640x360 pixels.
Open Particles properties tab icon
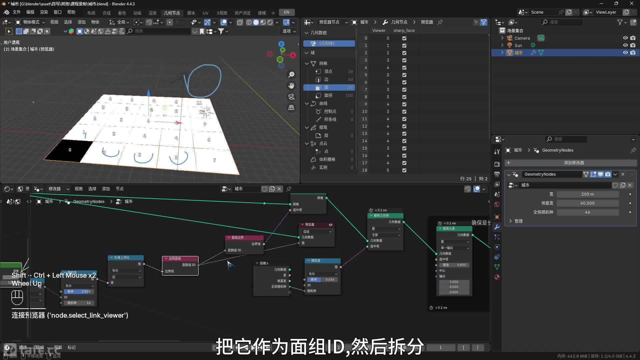tap(497, 237)
